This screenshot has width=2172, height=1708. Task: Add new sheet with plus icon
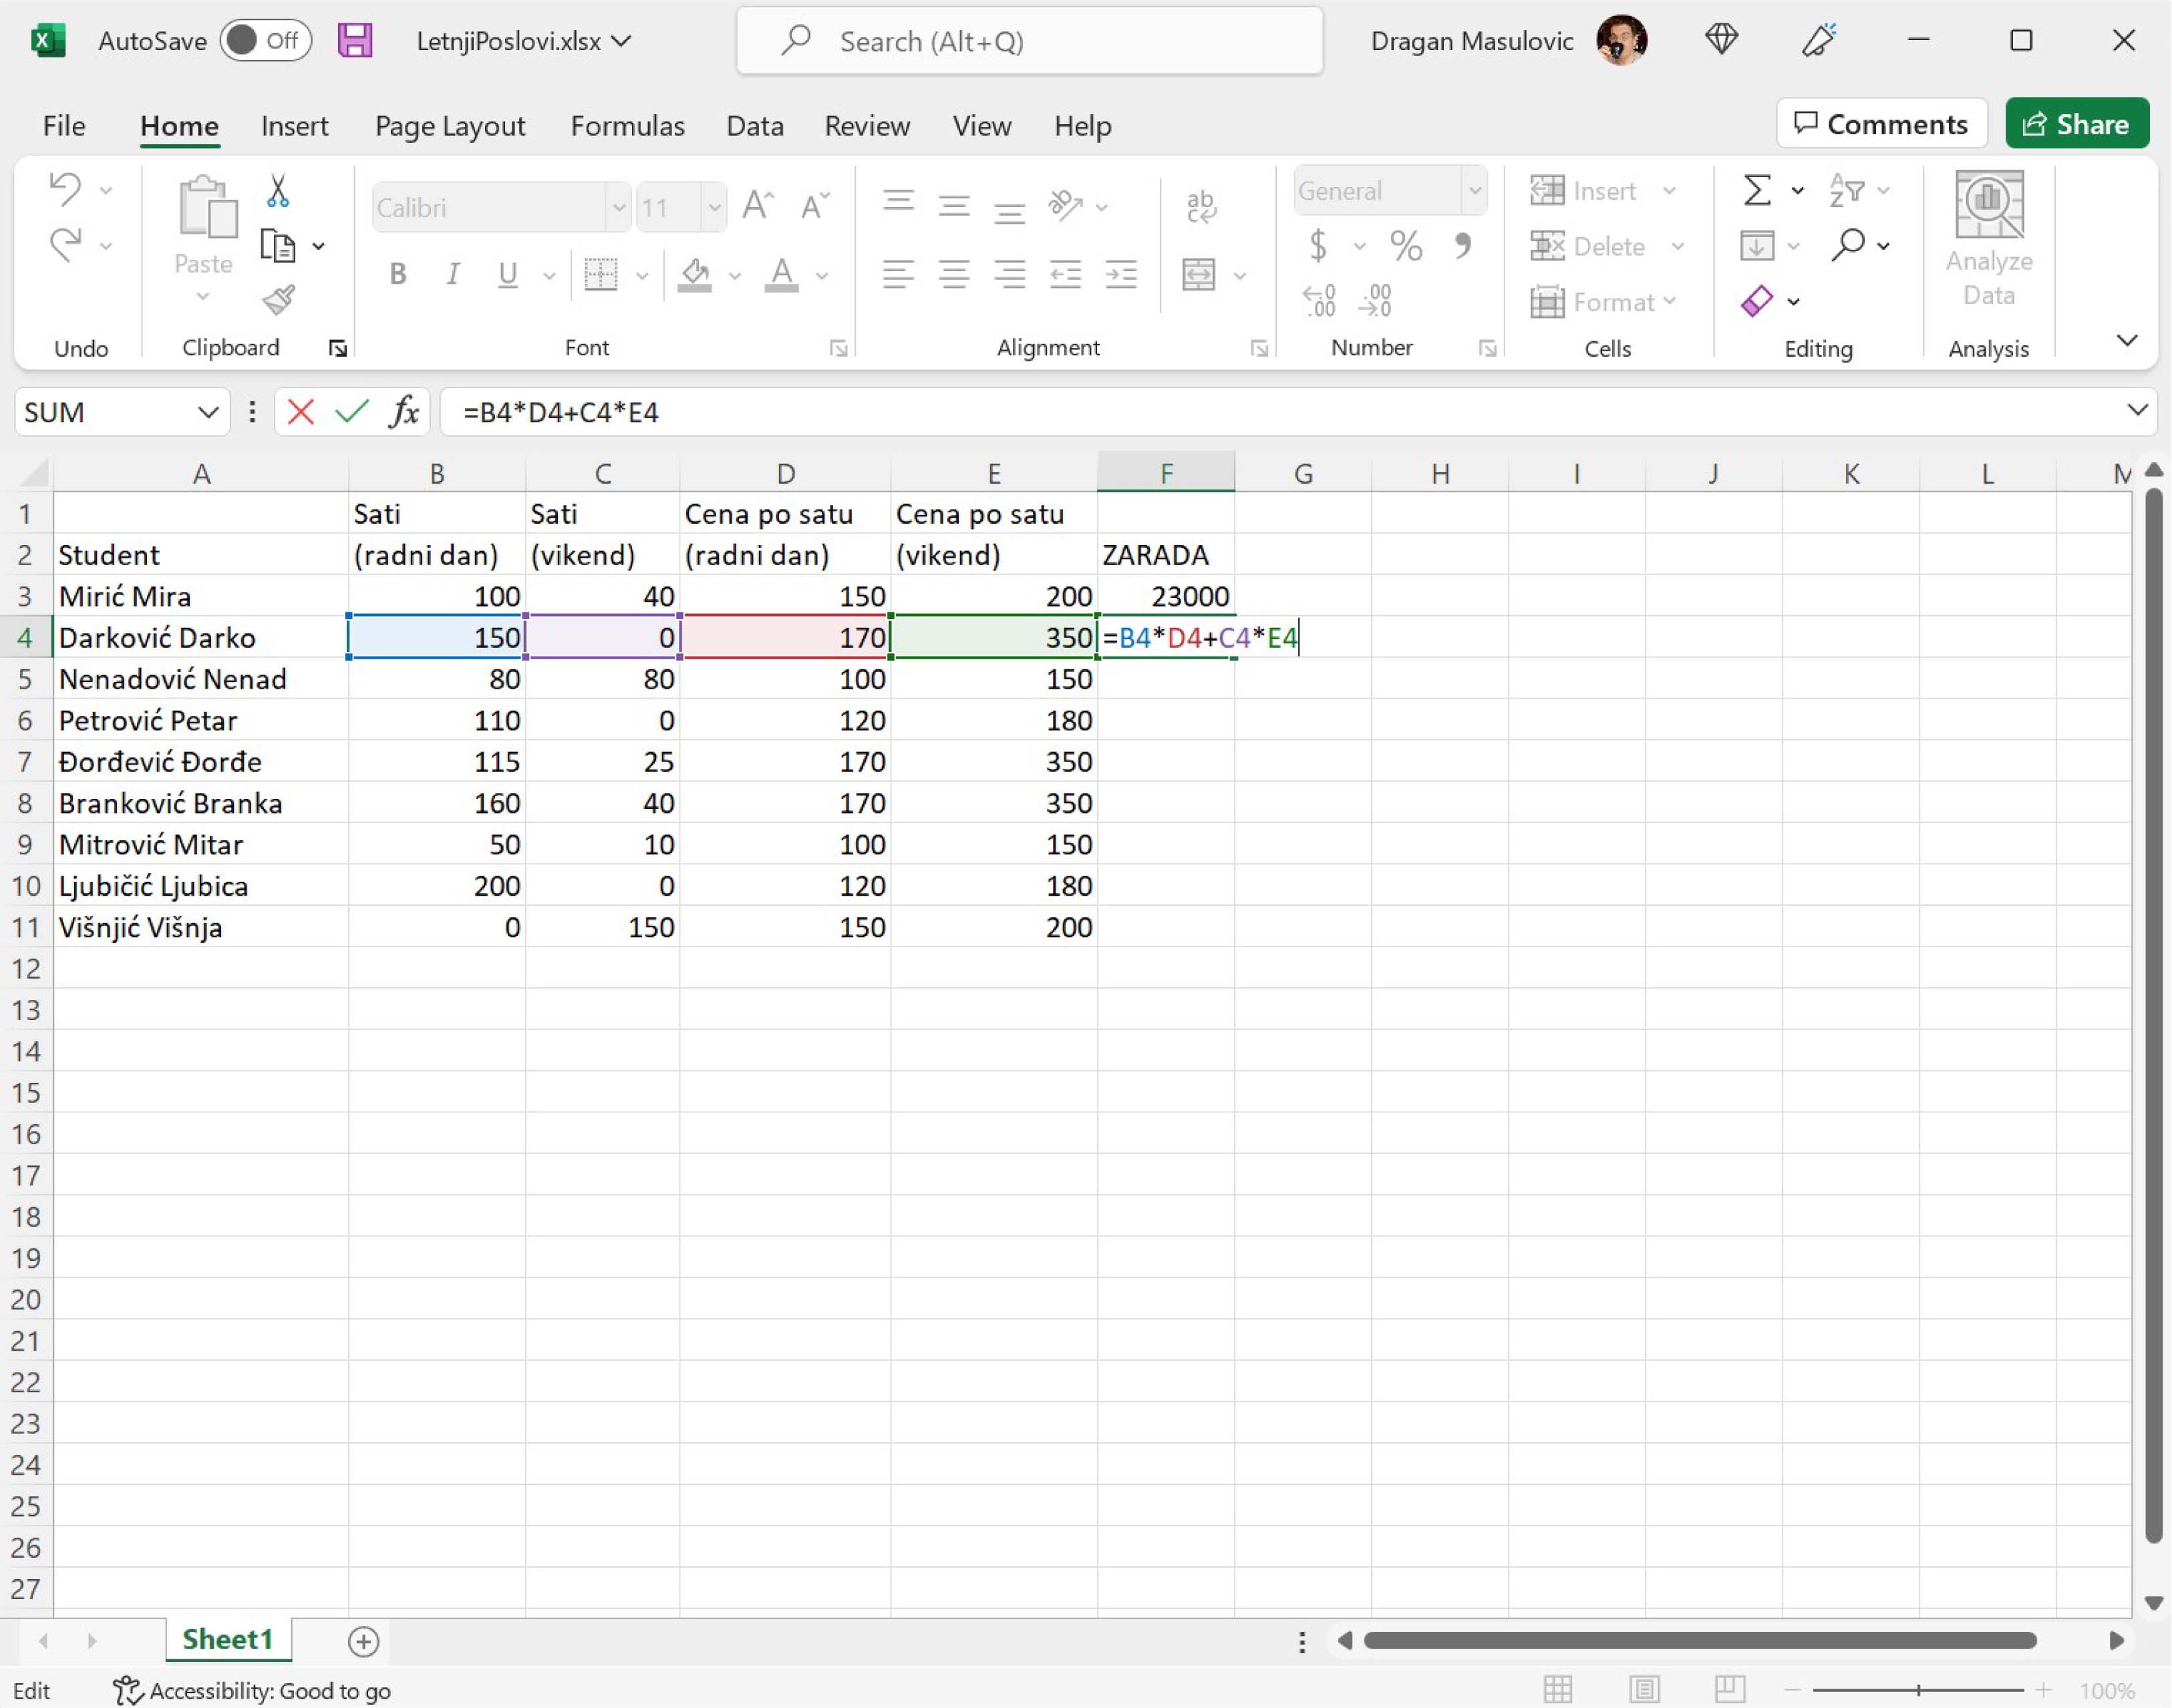[364, 1641]
